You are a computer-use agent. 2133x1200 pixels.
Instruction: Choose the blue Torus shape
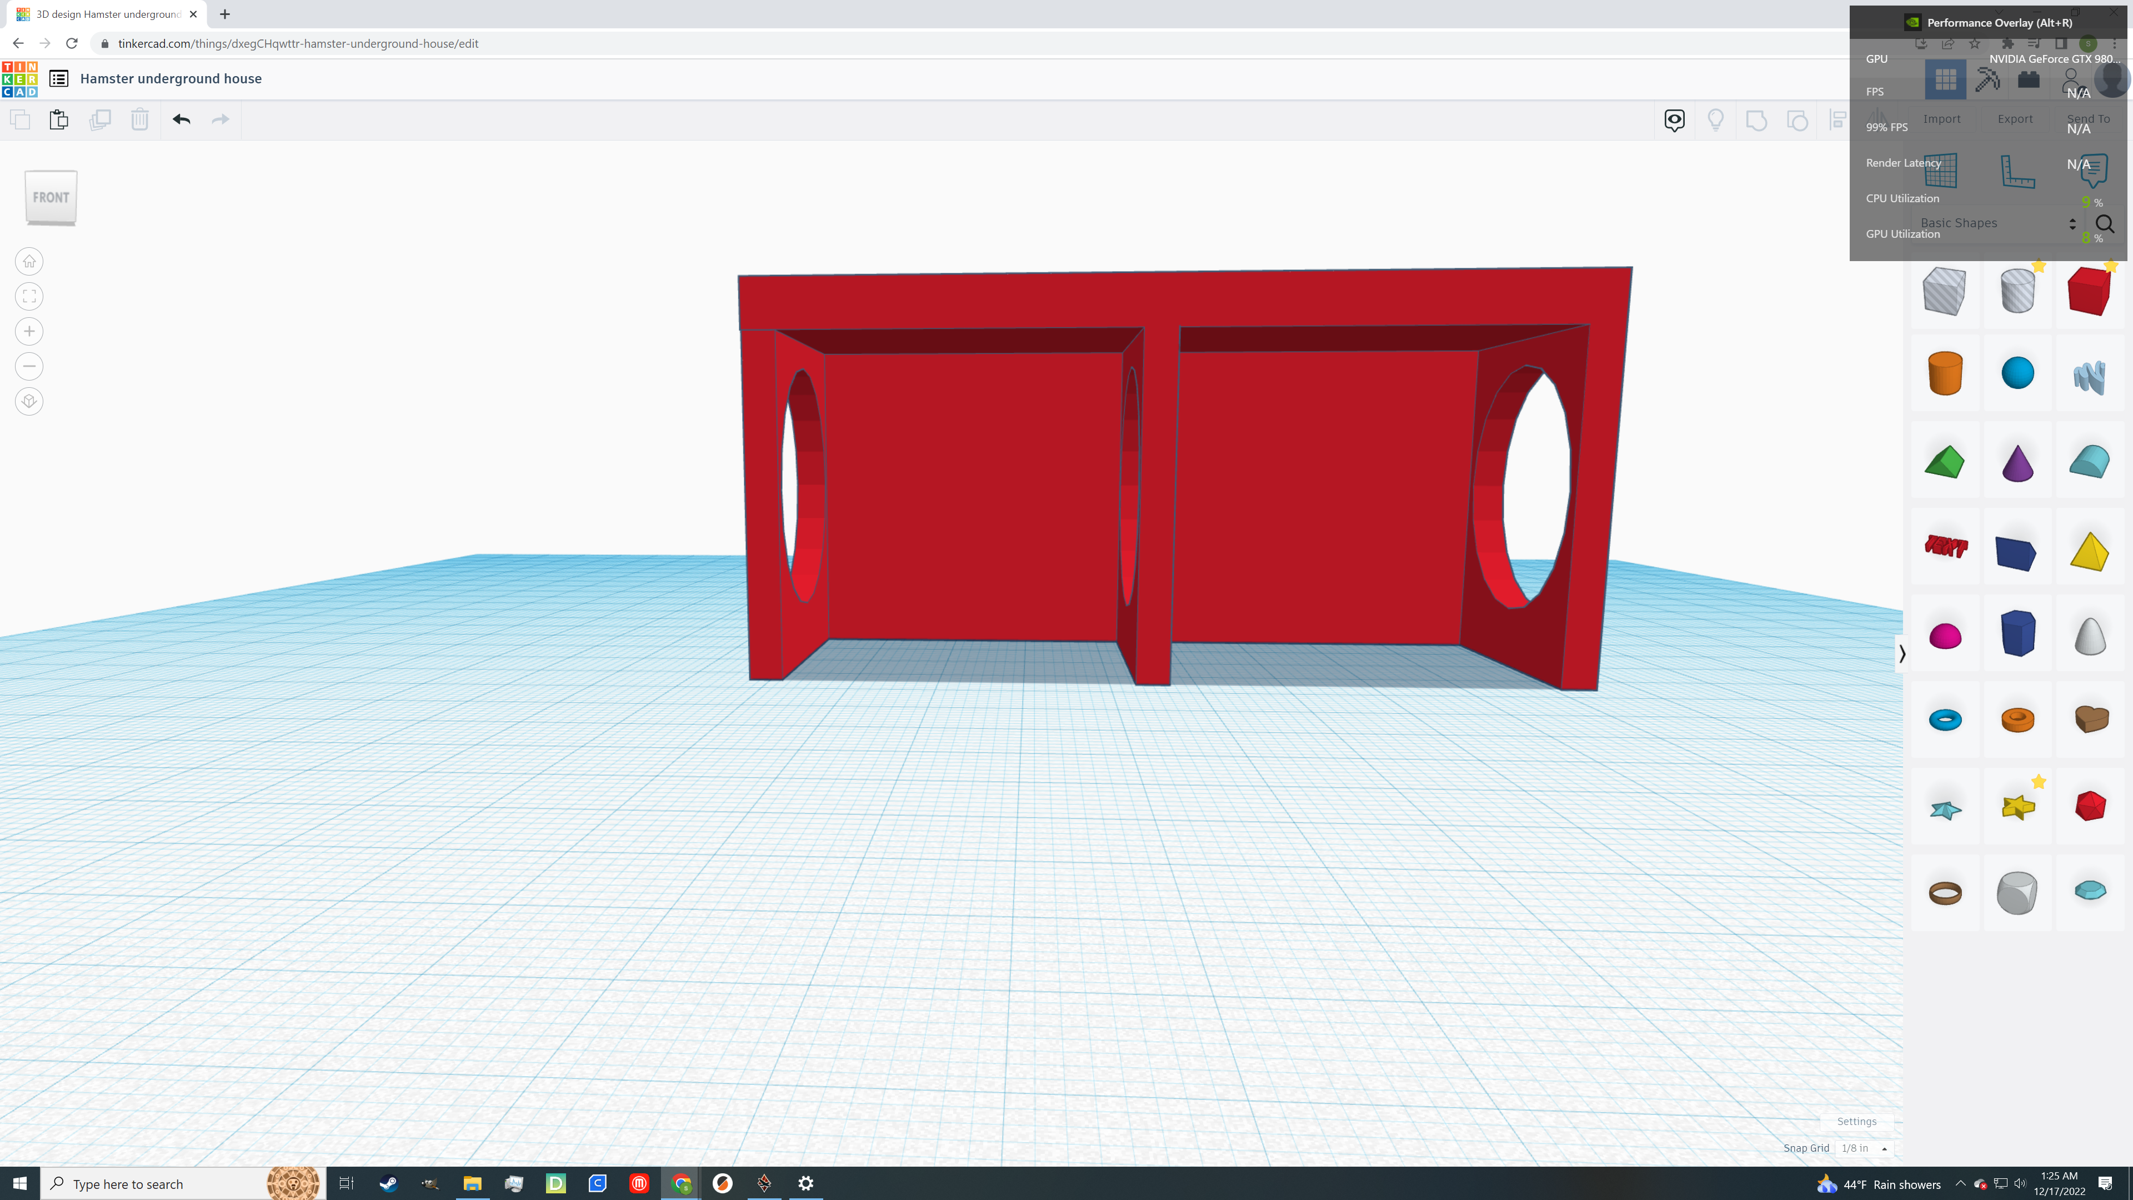(x=1945, y=719)
